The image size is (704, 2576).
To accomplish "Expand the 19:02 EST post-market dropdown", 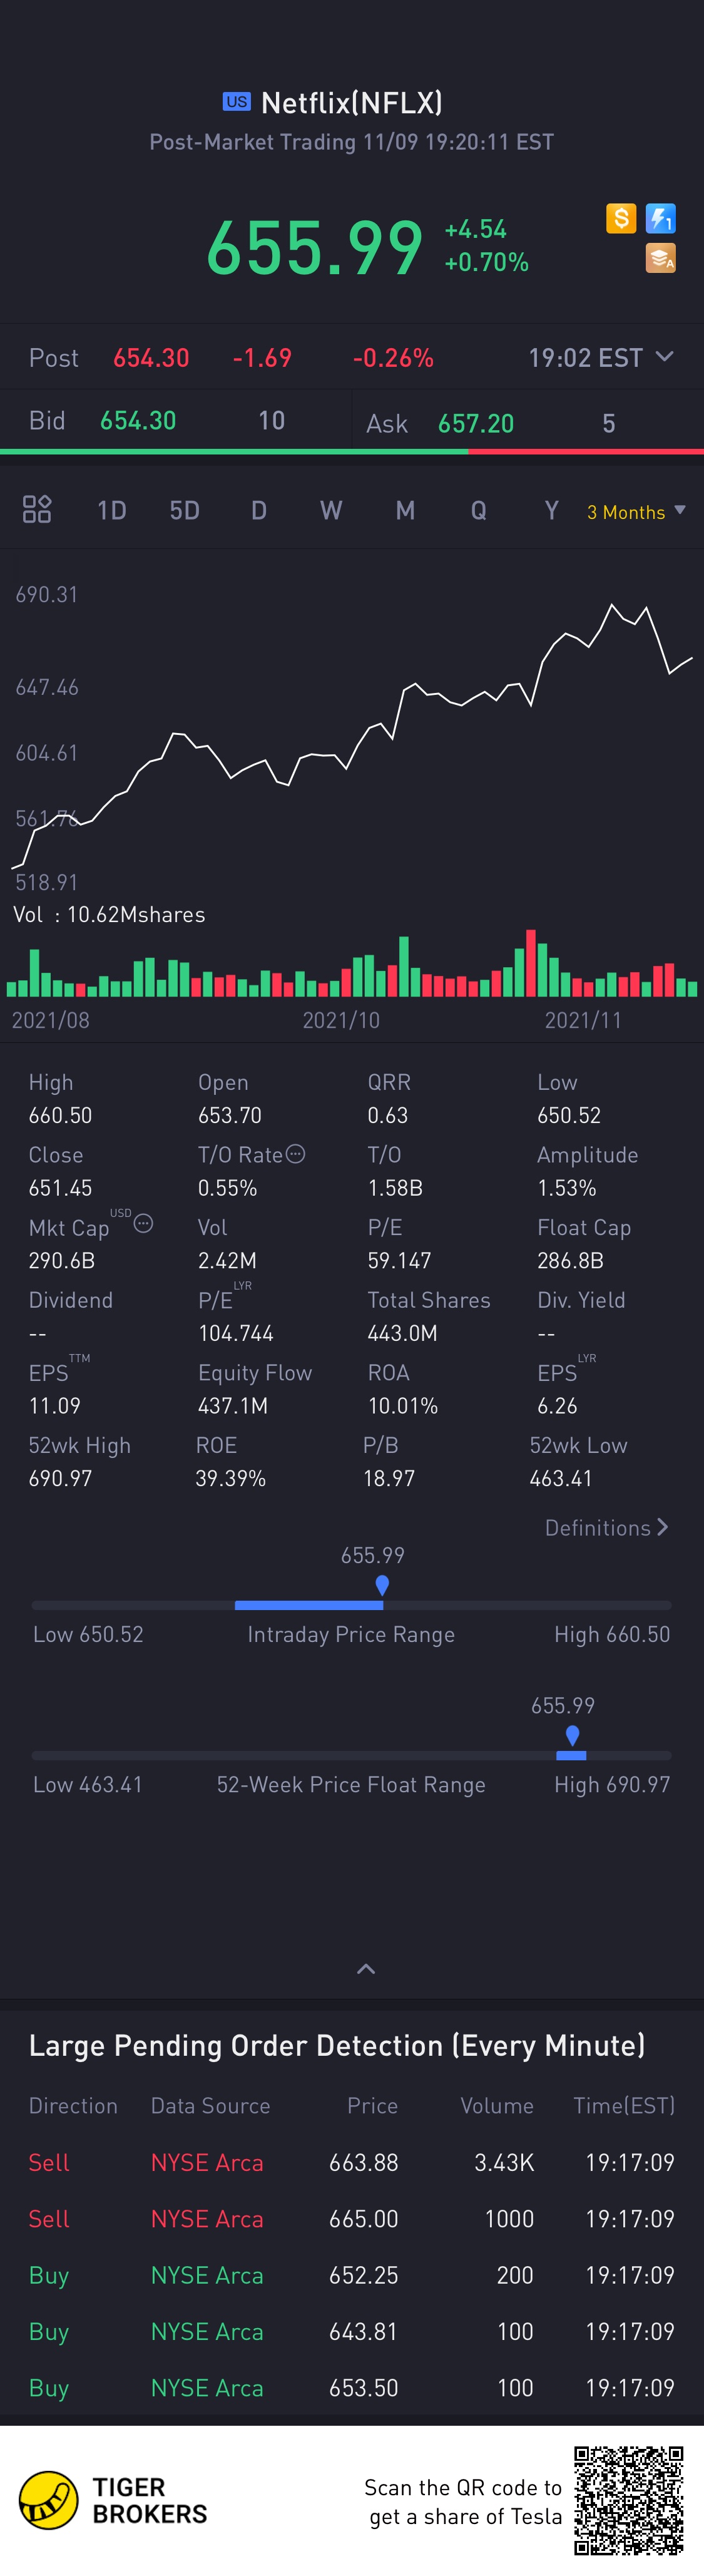I will (x=601, y=357).
